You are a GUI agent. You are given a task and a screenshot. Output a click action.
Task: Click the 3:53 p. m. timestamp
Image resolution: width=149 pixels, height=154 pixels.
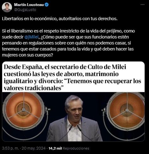10,148
